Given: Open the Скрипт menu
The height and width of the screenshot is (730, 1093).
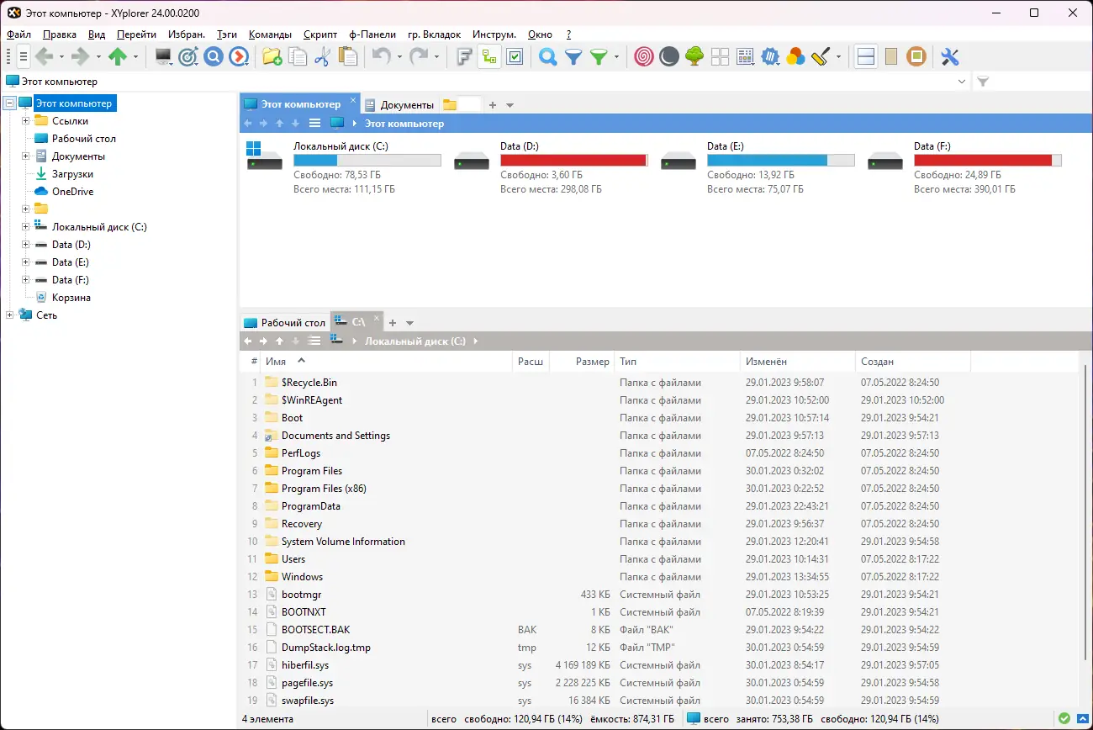Looking at the screenshot, I should pos(320,34).
